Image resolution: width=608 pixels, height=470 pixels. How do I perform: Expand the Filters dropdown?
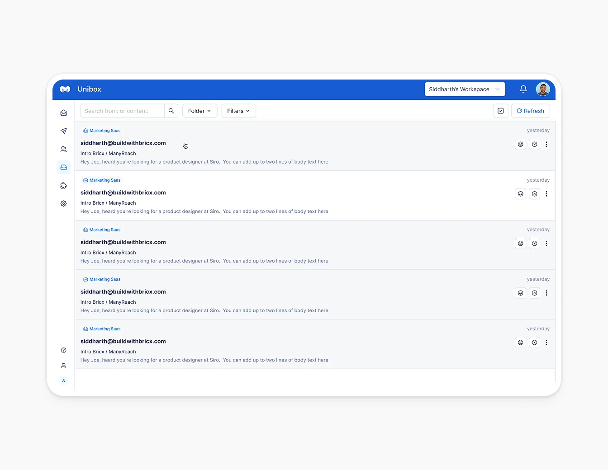click(238, 111)
